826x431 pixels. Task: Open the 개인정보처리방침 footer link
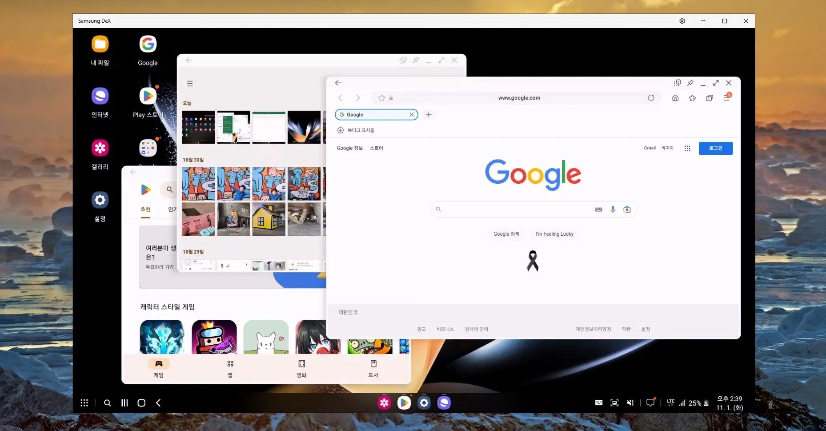pyautogui.click(x=593, y=329)
